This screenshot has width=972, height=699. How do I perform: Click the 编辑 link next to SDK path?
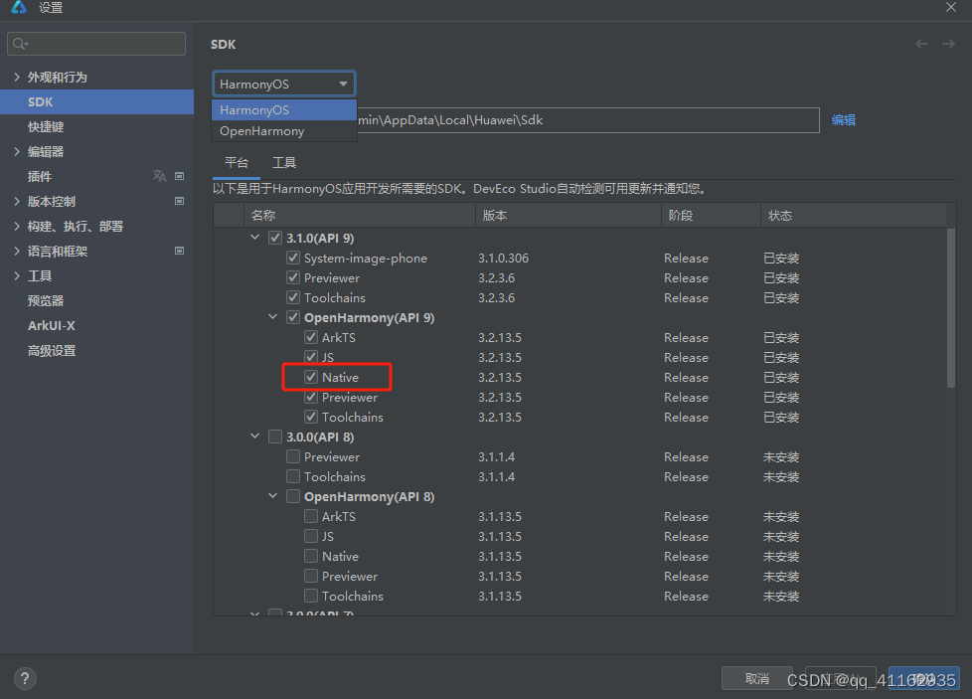pos(843,120)
